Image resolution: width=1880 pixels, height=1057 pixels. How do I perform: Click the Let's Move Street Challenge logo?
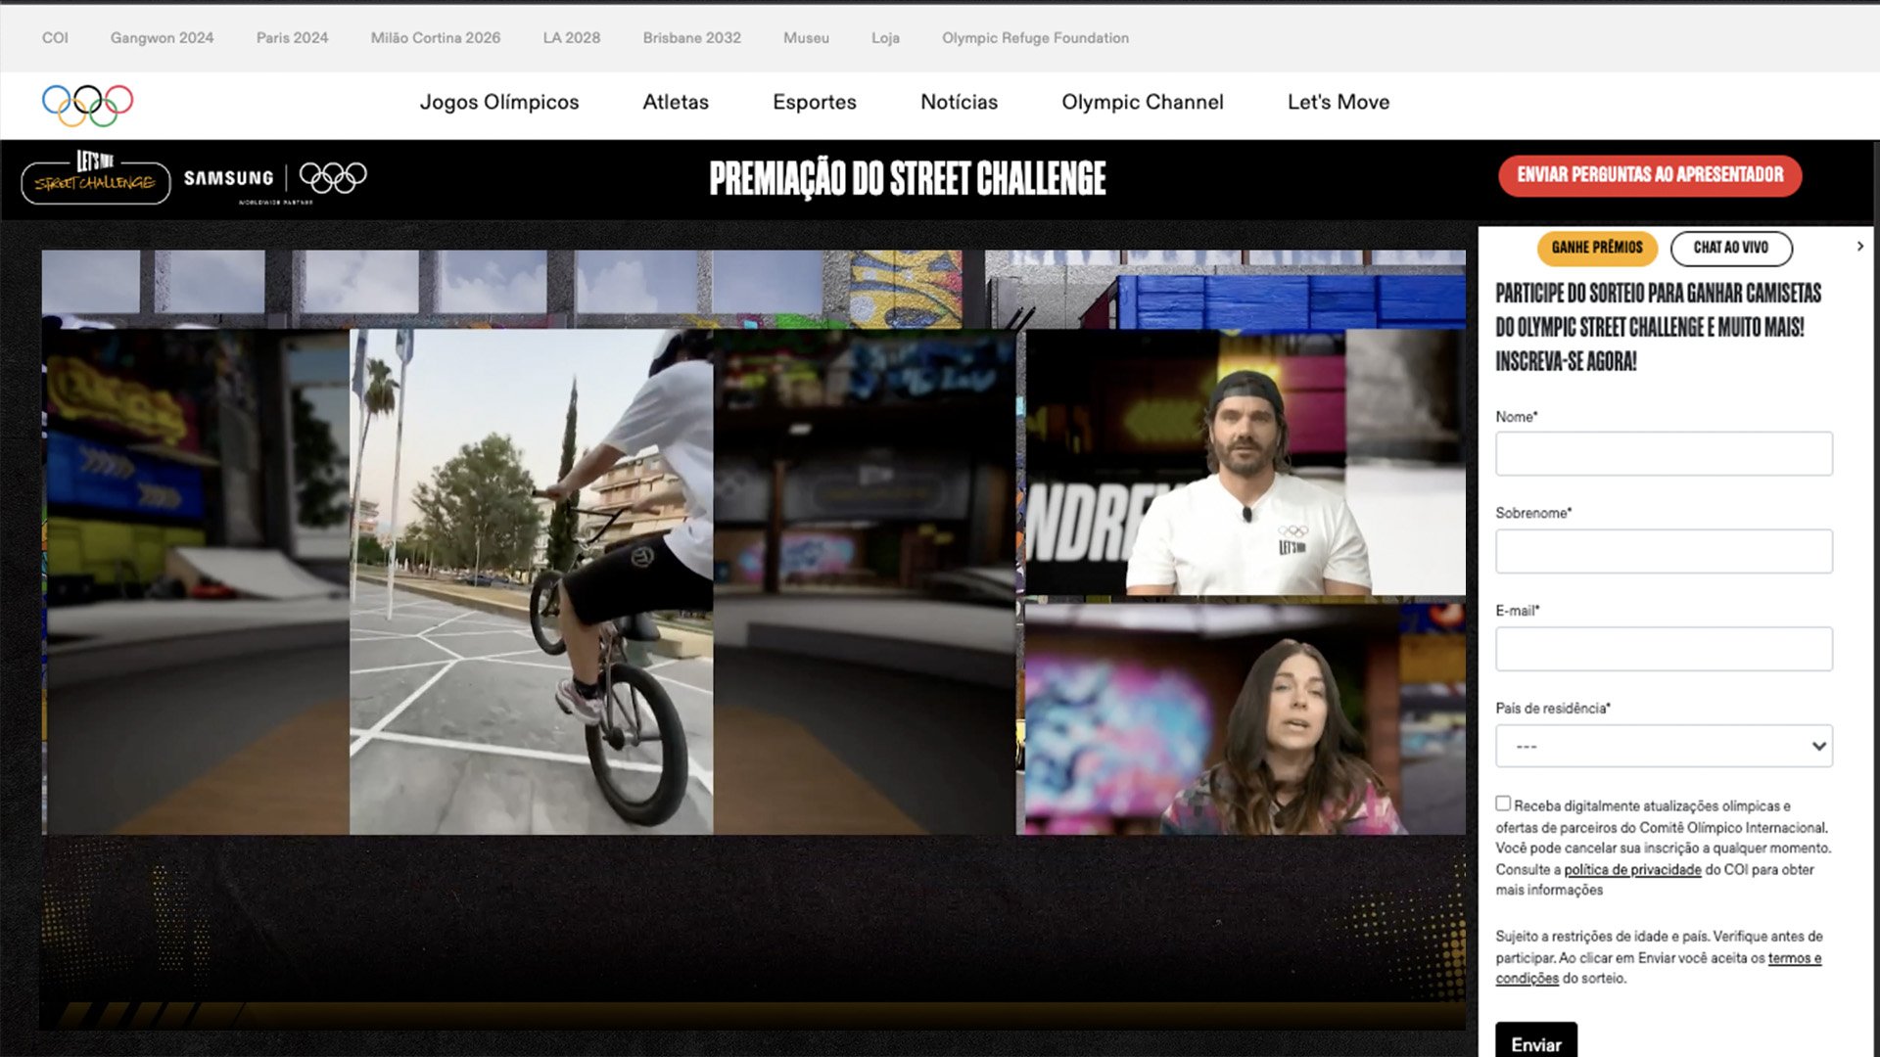(96, 177)
